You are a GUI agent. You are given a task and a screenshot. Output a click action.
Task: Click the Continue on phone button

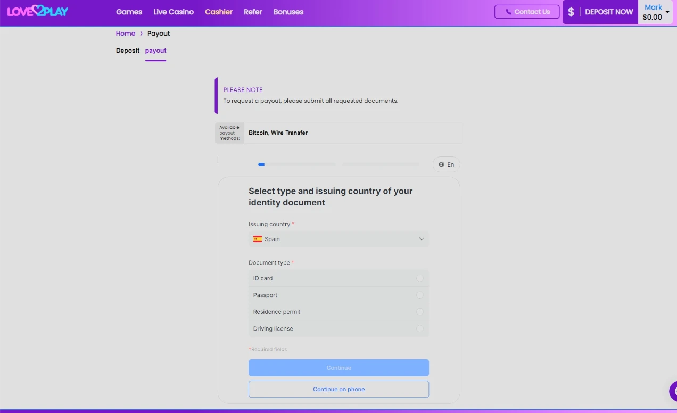(x=338, y=389)
